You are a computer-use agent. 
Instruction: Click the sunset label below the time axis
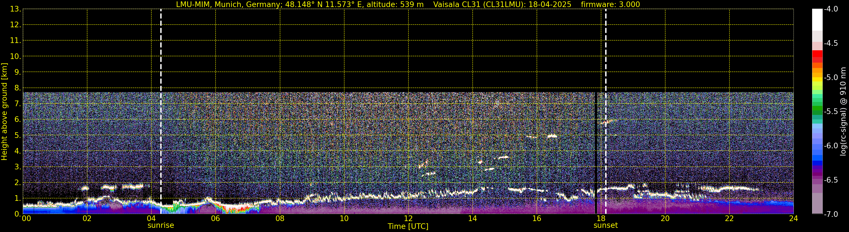(x=605, y=226)
